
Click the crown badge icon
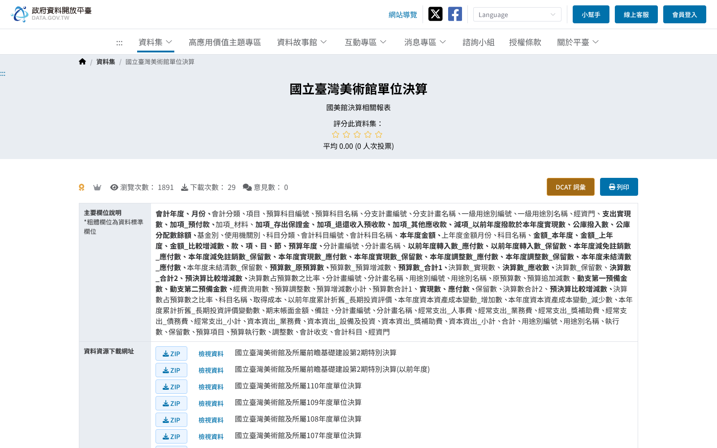(x=97, y=187)
